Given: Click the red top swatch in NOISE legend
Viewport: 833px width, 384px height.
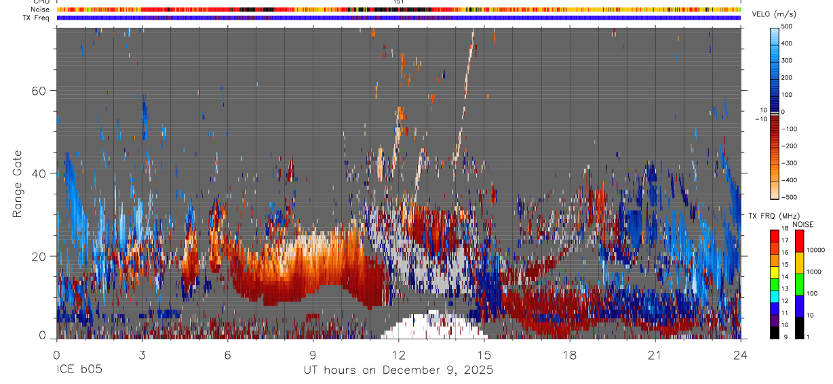Looking at the screenshot, I should click(x=800, y=240).
